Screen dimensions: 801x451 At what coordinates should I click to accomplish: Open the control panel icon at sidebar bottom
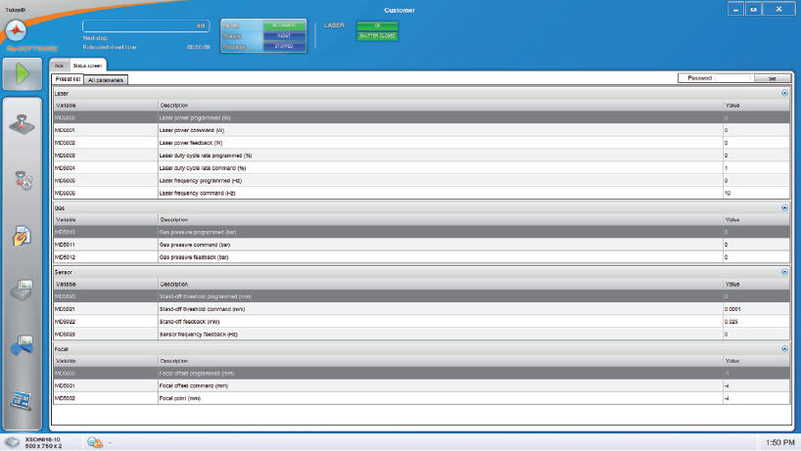(24, 401)
